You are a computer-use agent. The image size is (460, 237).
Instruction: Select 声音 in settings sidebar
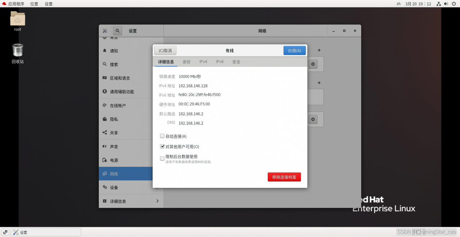pos(131,147)
